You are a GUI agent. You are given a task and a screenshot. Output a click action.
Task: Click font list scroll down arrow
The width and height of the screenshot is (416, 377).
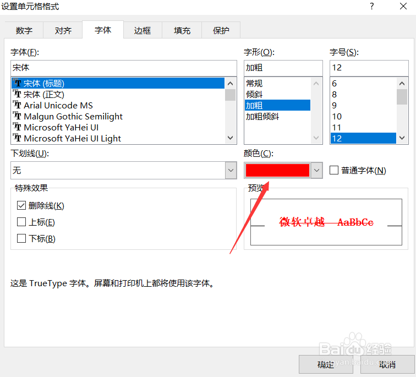point(230,138)
